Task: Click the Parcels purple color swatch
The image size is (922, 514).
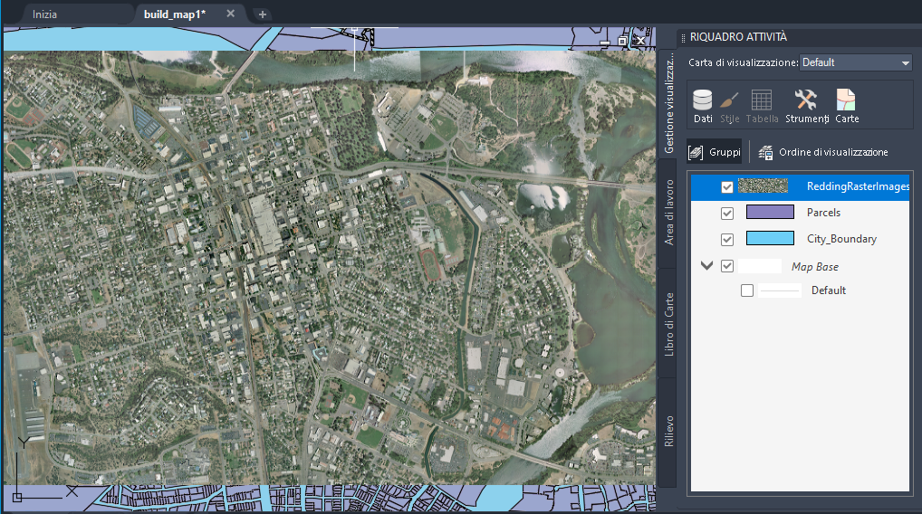Action: coord(770,212)
